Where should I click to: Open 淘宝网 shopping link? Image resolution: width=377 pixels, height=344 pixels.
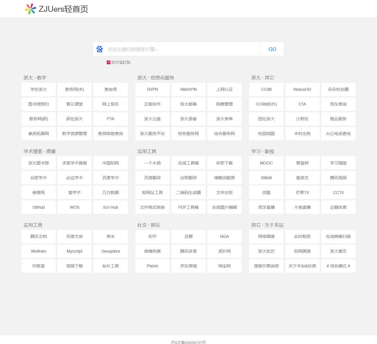pyautogui.click(x=224, y=266)
